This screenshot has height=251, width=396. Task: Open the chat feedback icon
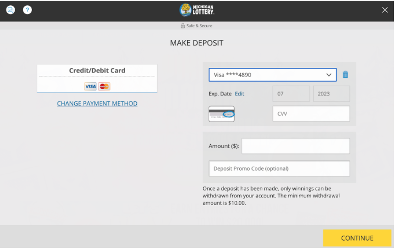click(x=10, y=10)
